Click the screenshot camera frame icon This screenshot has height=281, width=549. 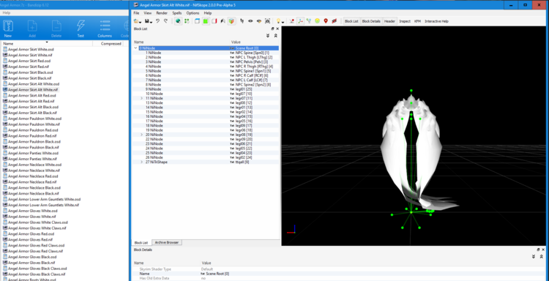tap(267, 21)
